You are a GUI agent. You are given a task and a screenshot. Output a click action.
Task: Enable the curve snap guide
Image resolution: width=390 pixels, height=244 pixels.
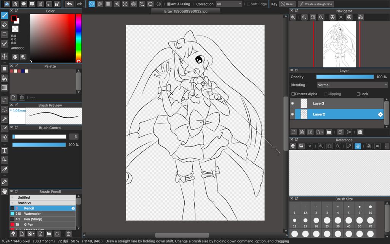(x=142, y=4)
